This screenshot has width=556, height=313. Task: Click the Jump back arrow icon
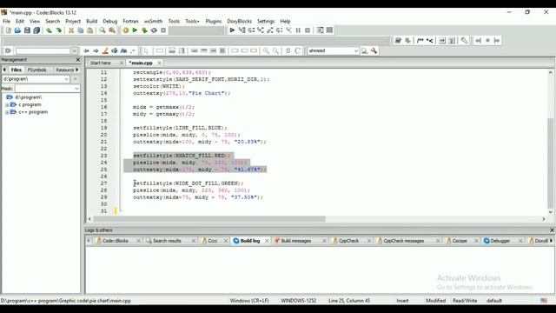click(x=86, y=50)
